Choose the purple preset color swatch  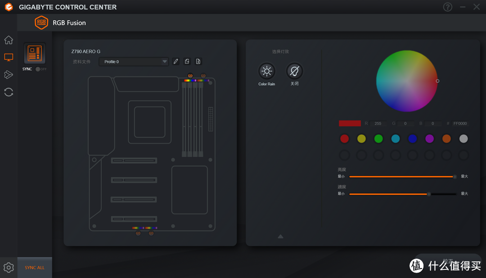pos(430,139)
